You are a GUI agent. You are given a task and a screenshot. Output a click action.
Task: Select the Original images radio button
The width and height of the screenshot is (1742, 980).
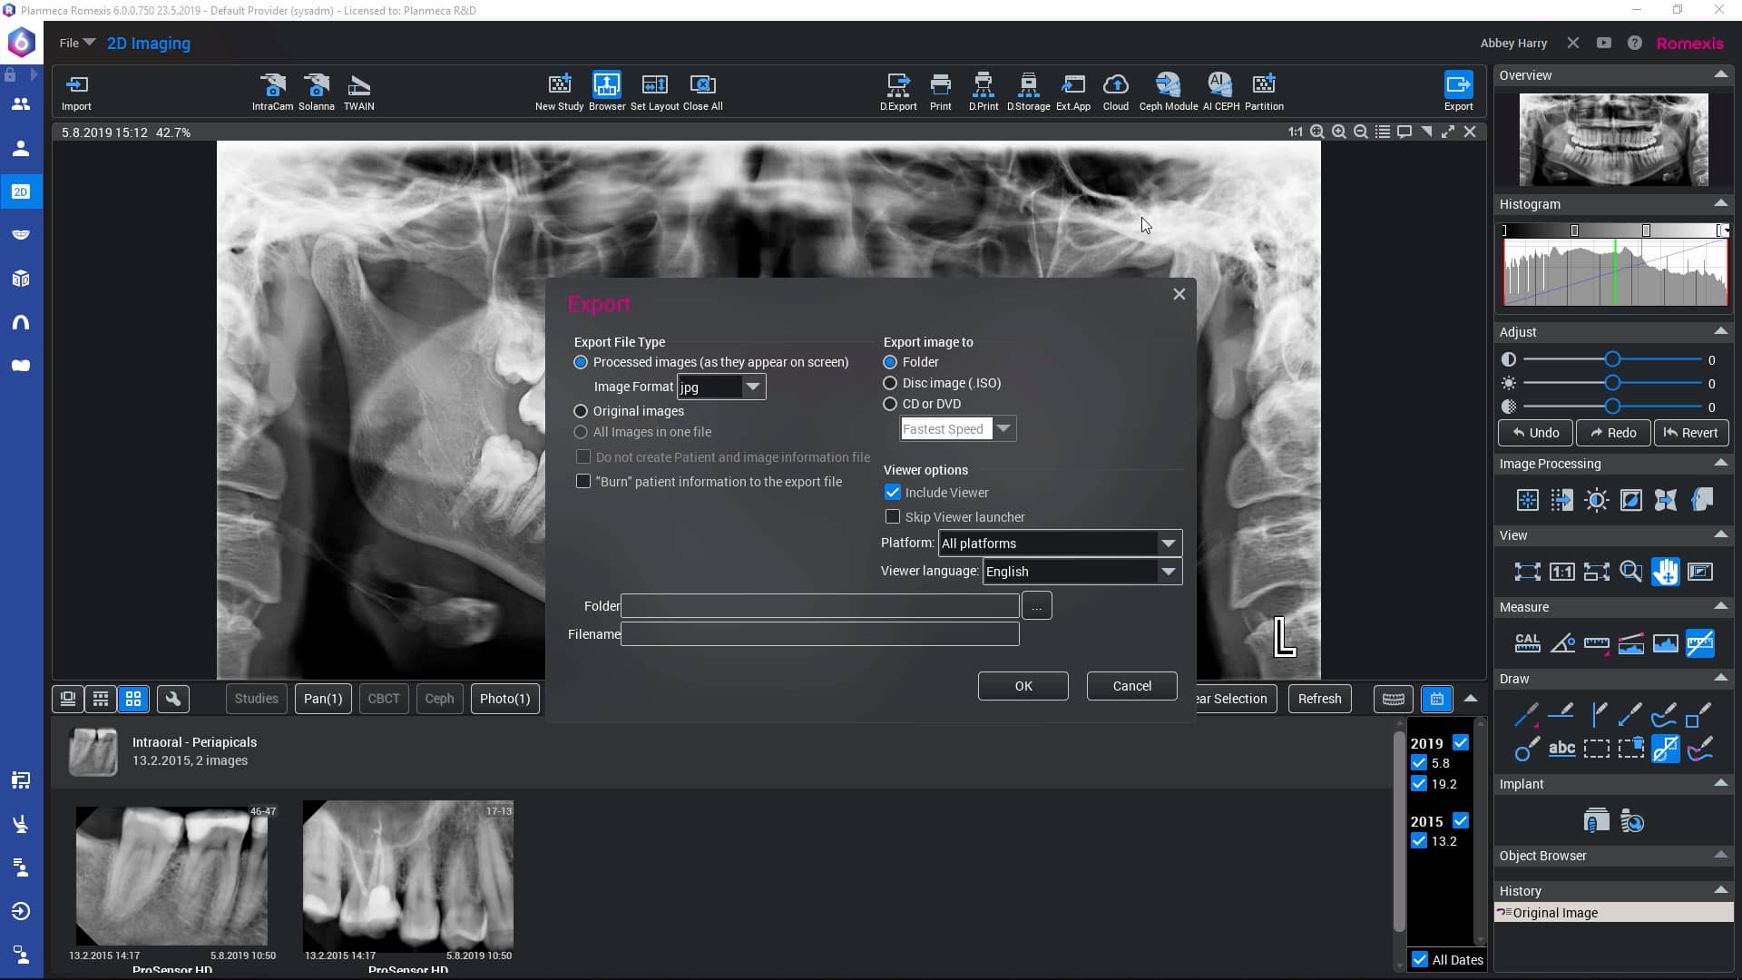pyautogui.click(x=581, y=411)
